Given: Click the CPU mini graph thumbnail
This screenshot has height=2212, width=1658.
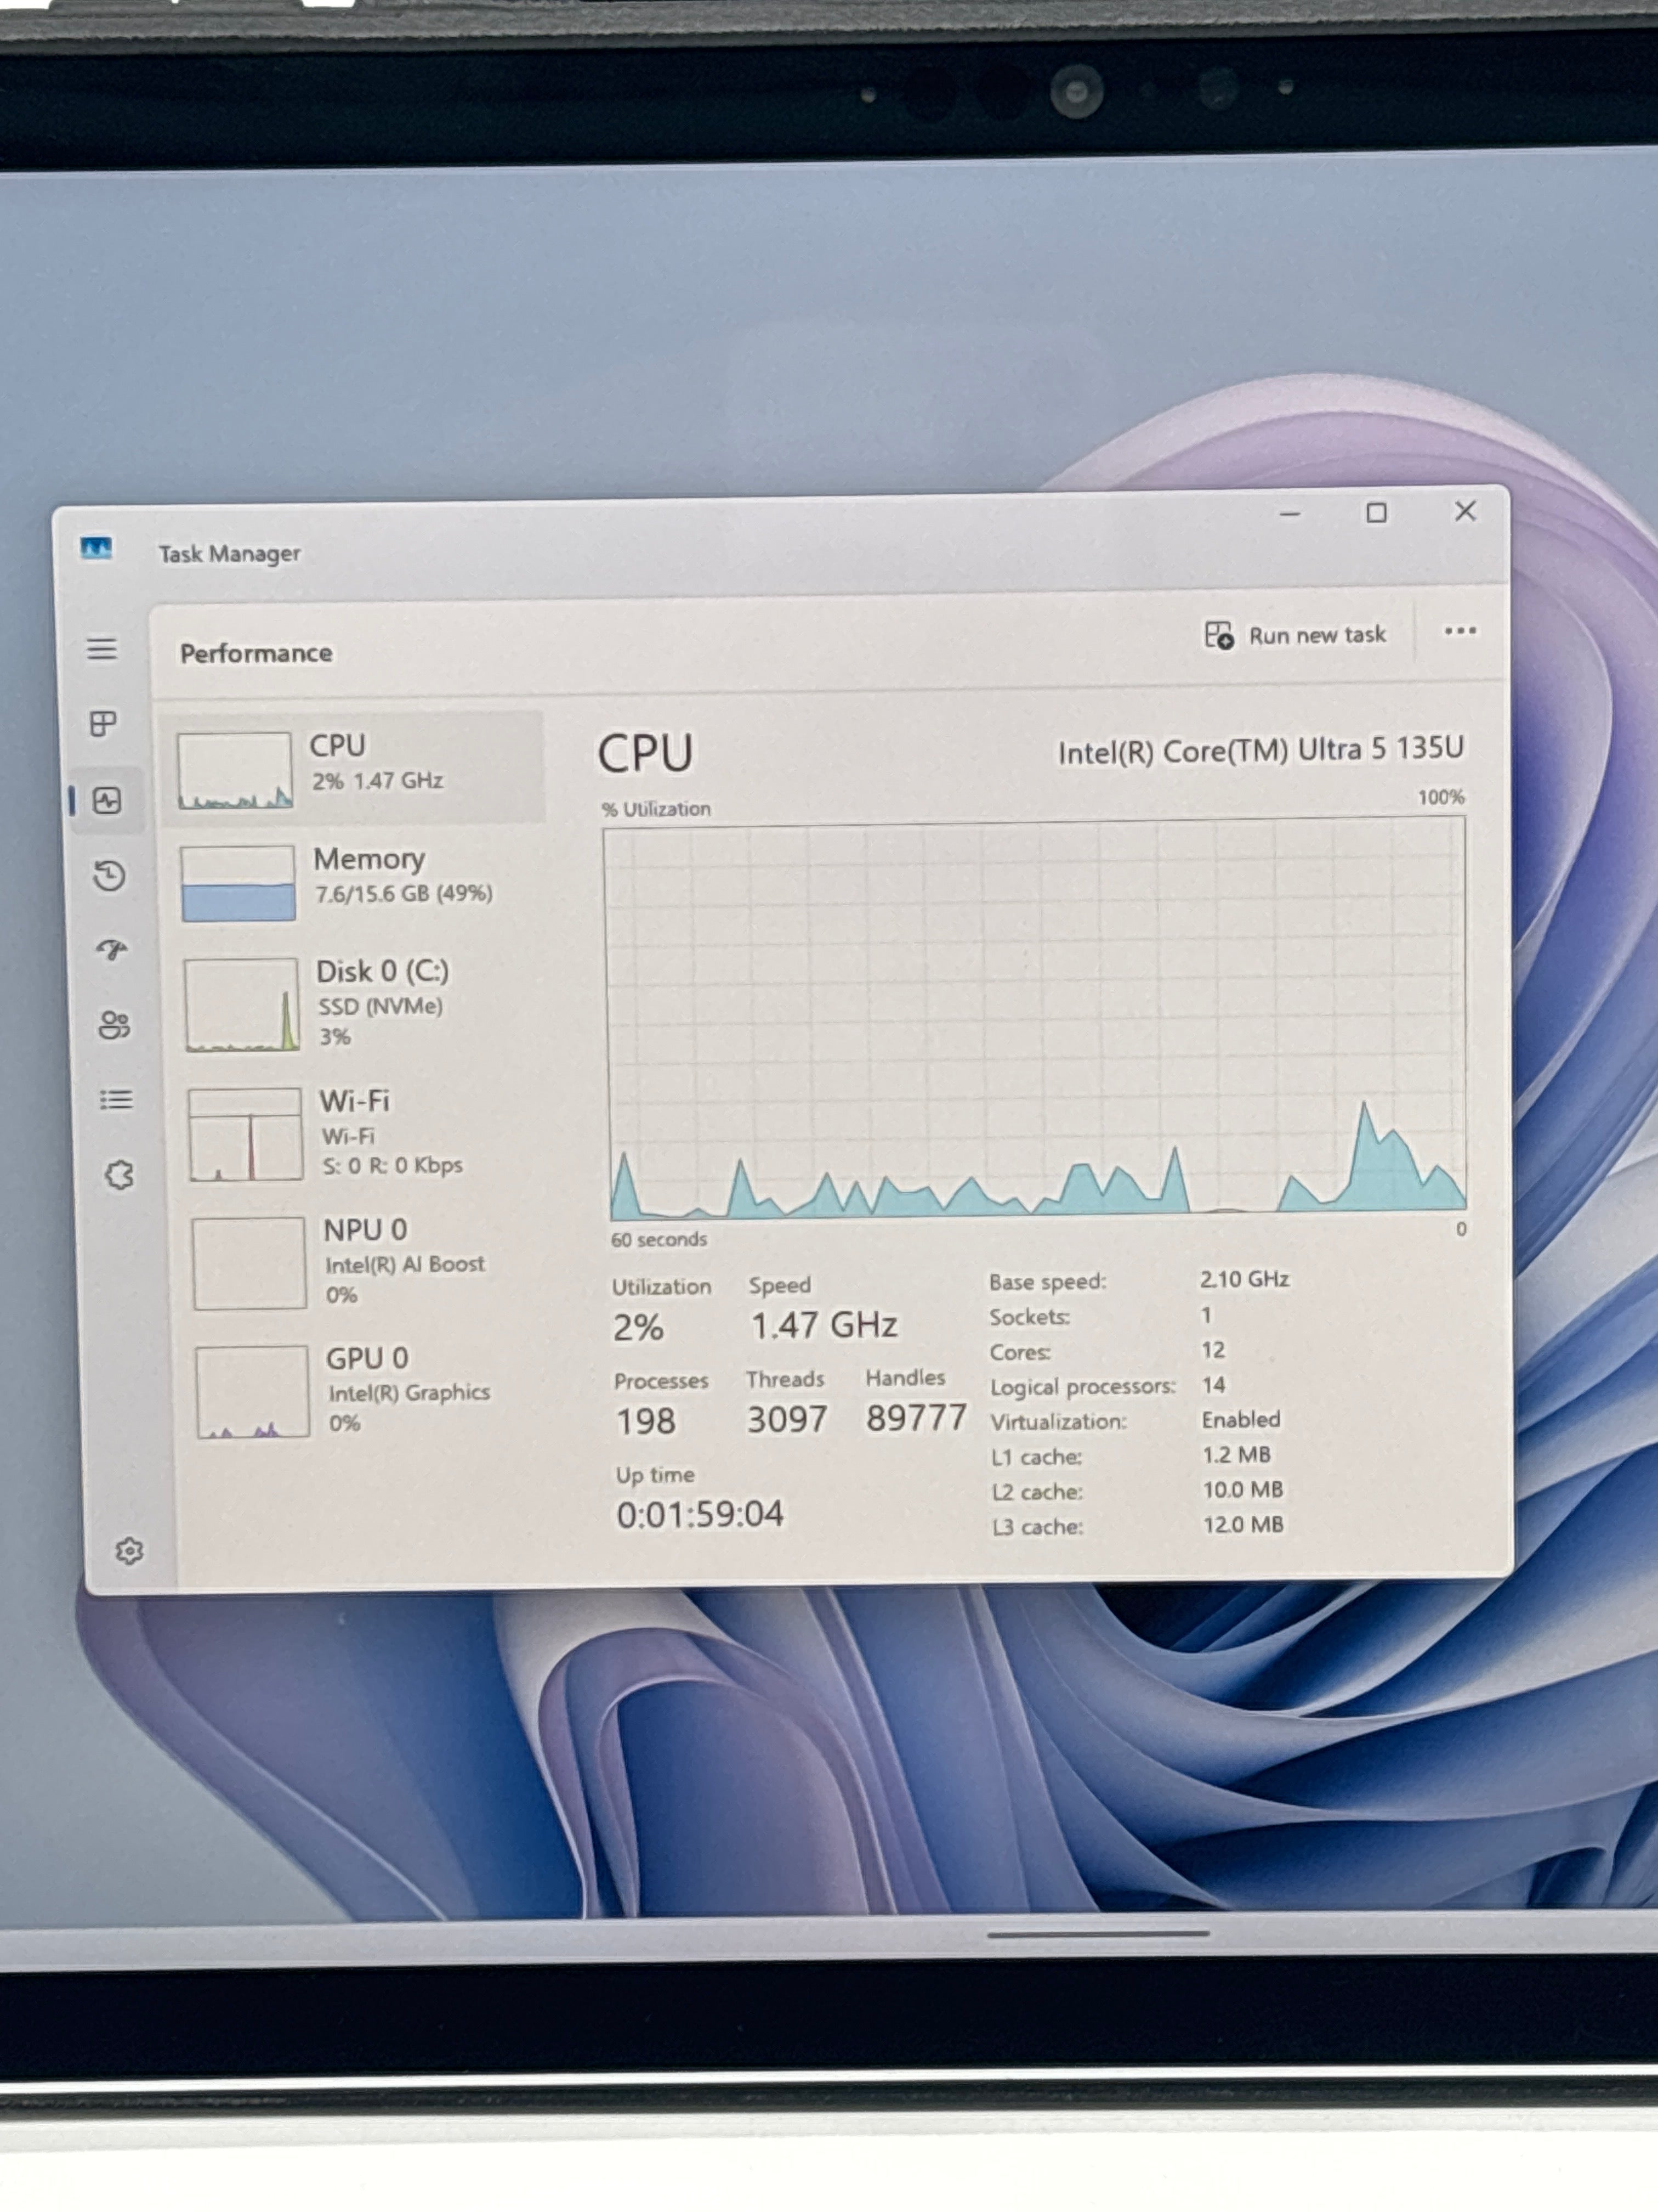Looking at the screenshot, I should [x=235, y=770].
